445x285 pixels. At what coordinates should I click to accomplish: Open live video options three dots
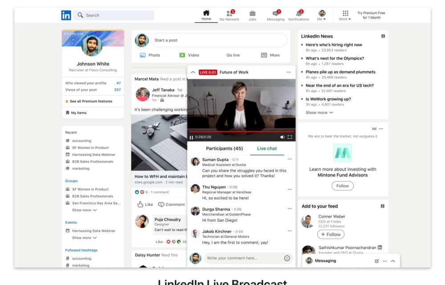pos(289,72)
